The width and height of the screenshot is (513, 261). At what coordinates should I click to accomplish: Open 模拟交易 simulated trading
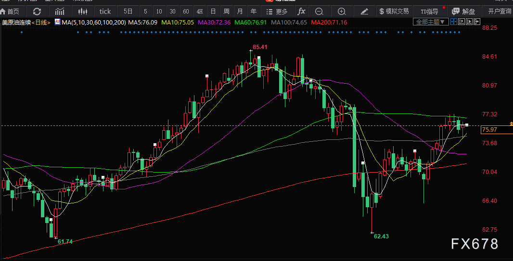[x=394, y=12]
